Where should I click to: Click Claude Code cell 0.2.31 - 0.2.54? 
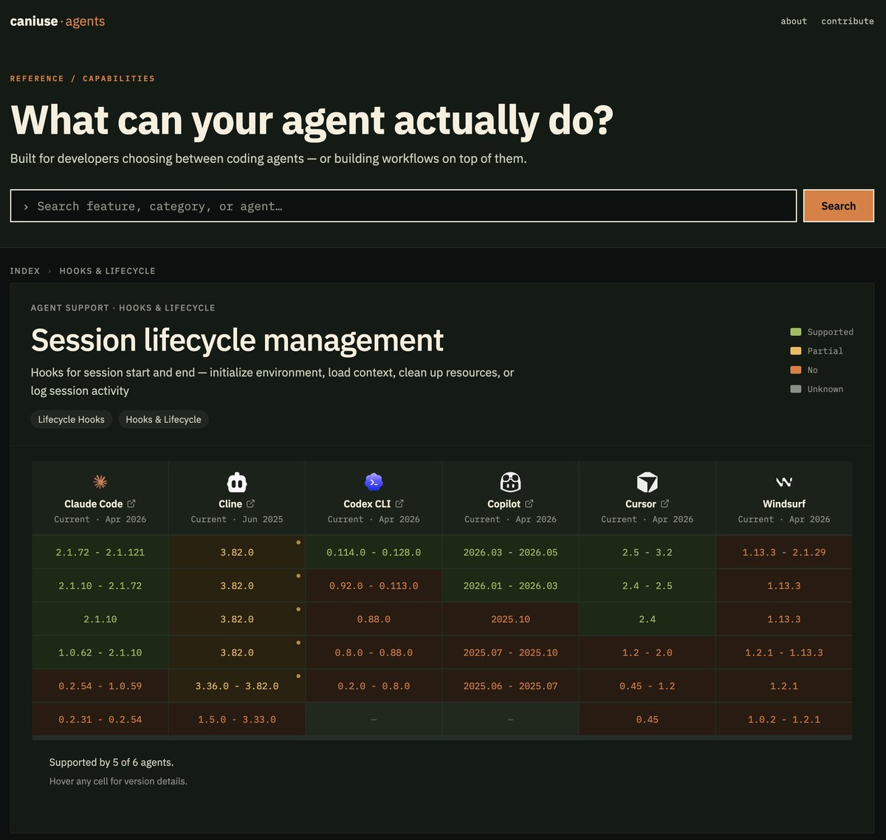(x=100, y=719)
